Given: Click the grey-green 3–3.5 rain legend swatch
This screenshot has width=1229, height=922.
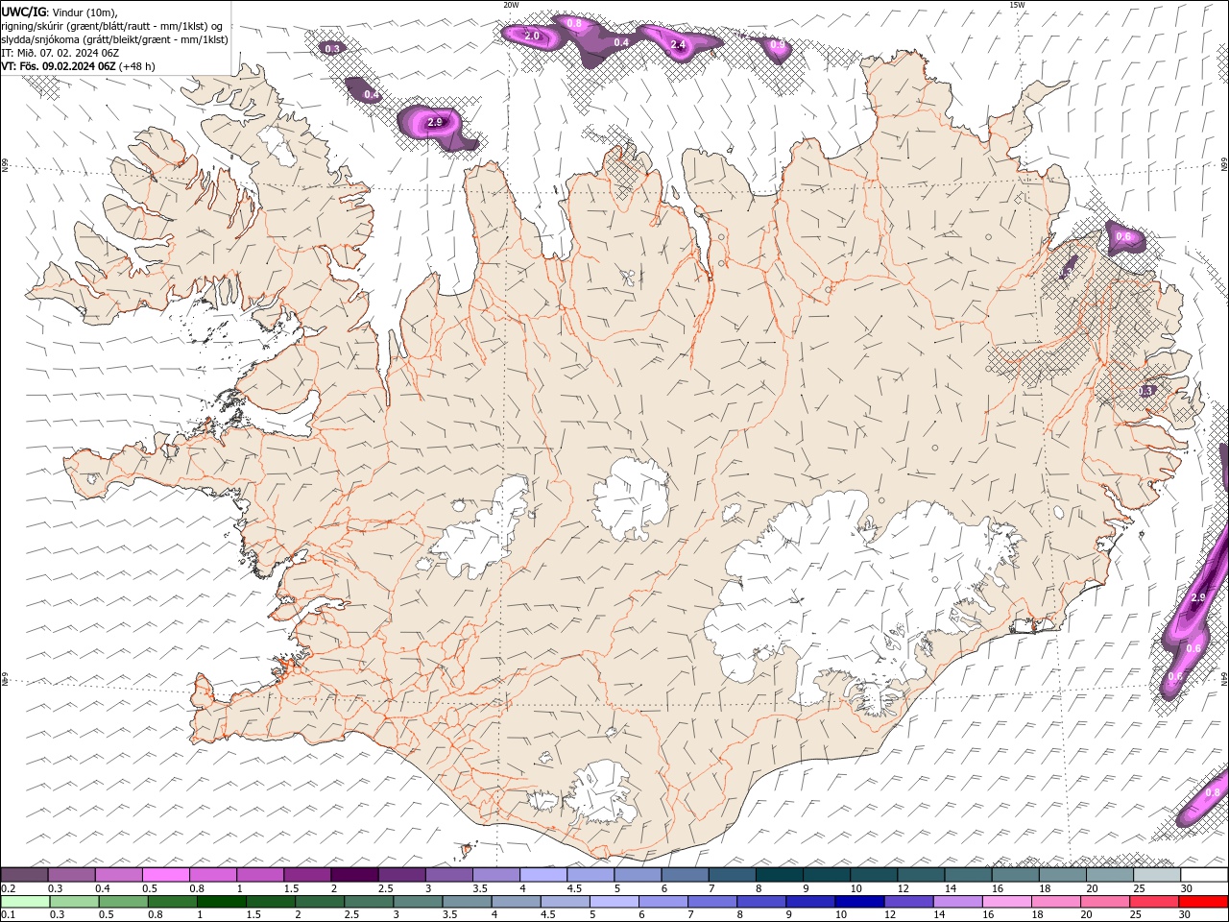Looking at the screenshot, I should (x=418, y=902).
